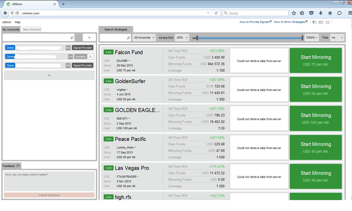352x211 pixels.
Task: Click the magnifier in the Szukaj search box
Action: [x=226, y=13]
